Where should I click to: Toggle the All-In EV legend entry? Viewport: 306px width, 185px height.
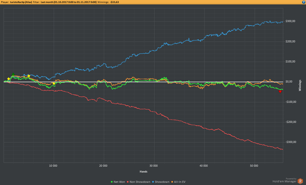pos(178,182)
